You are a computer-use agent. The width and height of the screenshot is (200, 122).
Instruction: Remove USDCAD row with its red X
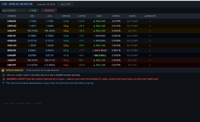click(x=150, y=46)
